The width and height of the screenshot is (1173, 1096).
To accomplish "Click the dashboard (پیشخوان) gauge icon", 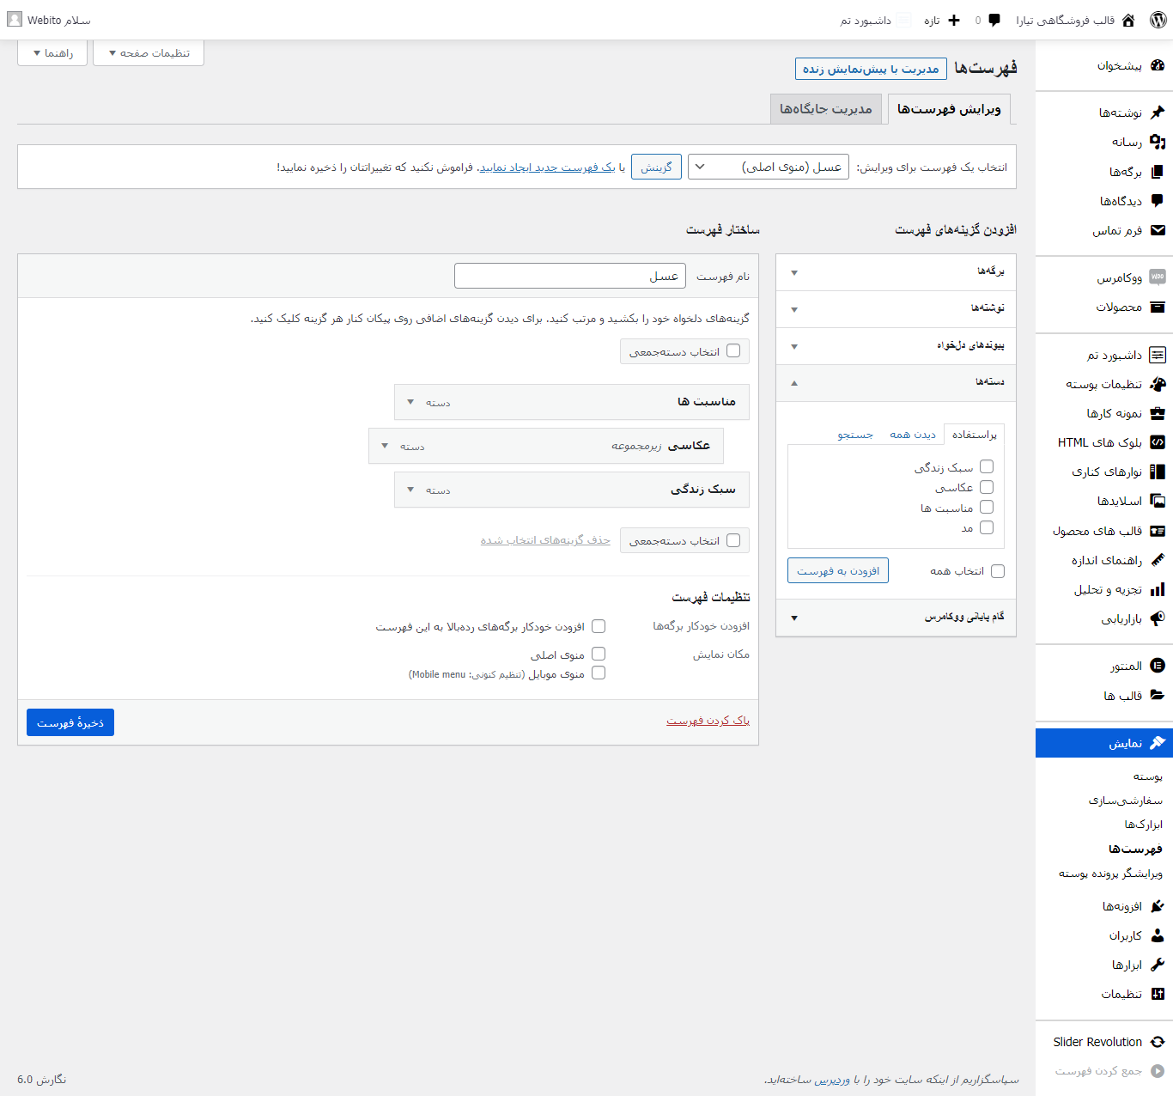I will pos(1158,65).
